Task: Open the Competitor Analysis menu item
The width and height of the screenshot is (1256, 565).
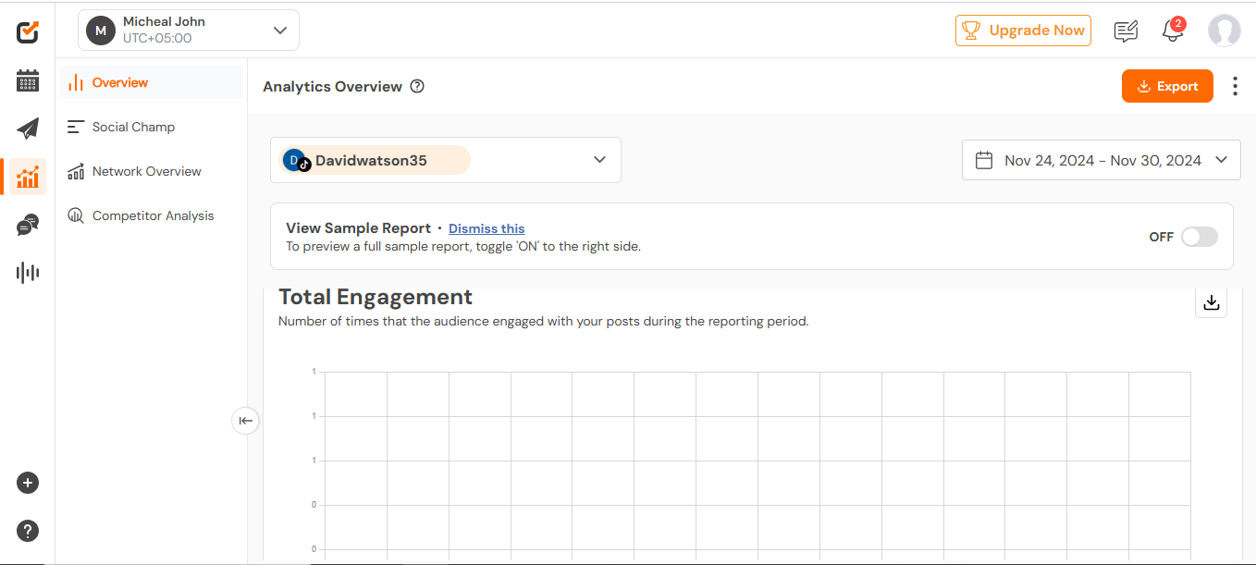Action: coord(152,215)
